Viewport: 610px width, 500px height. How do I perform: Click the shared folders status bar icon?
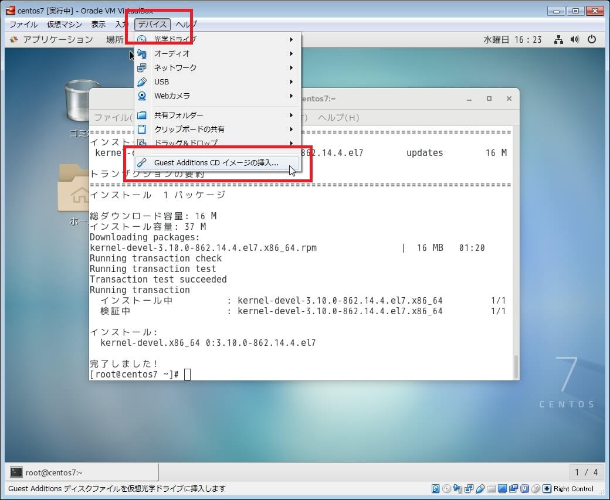pyautogui.click(x=491, y=489)
